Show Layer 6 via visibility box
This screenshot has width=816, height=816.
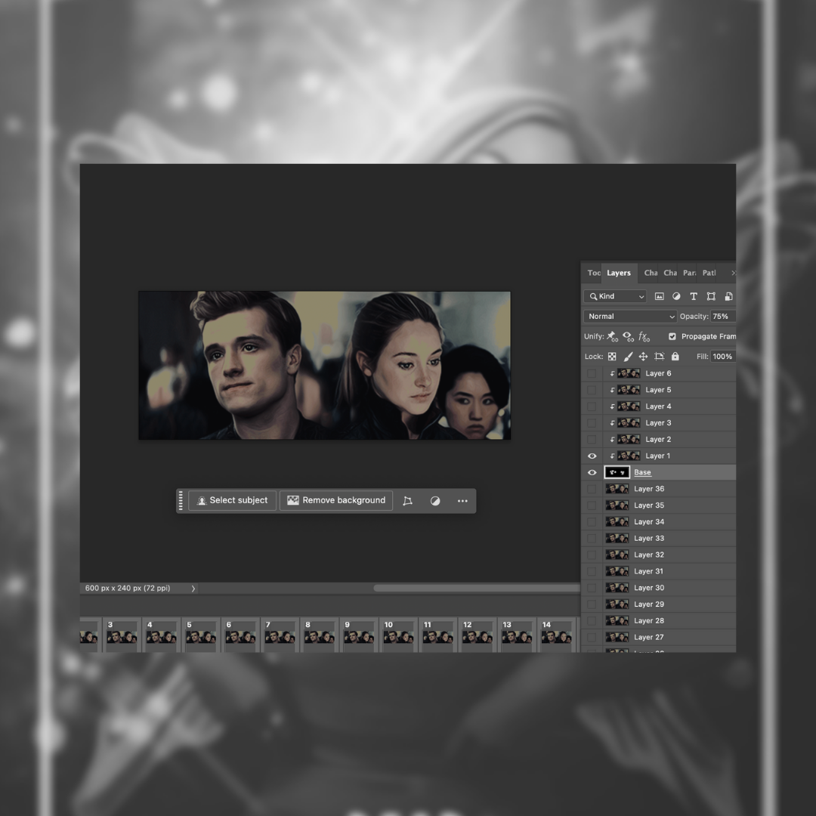[x=592, y=374]
